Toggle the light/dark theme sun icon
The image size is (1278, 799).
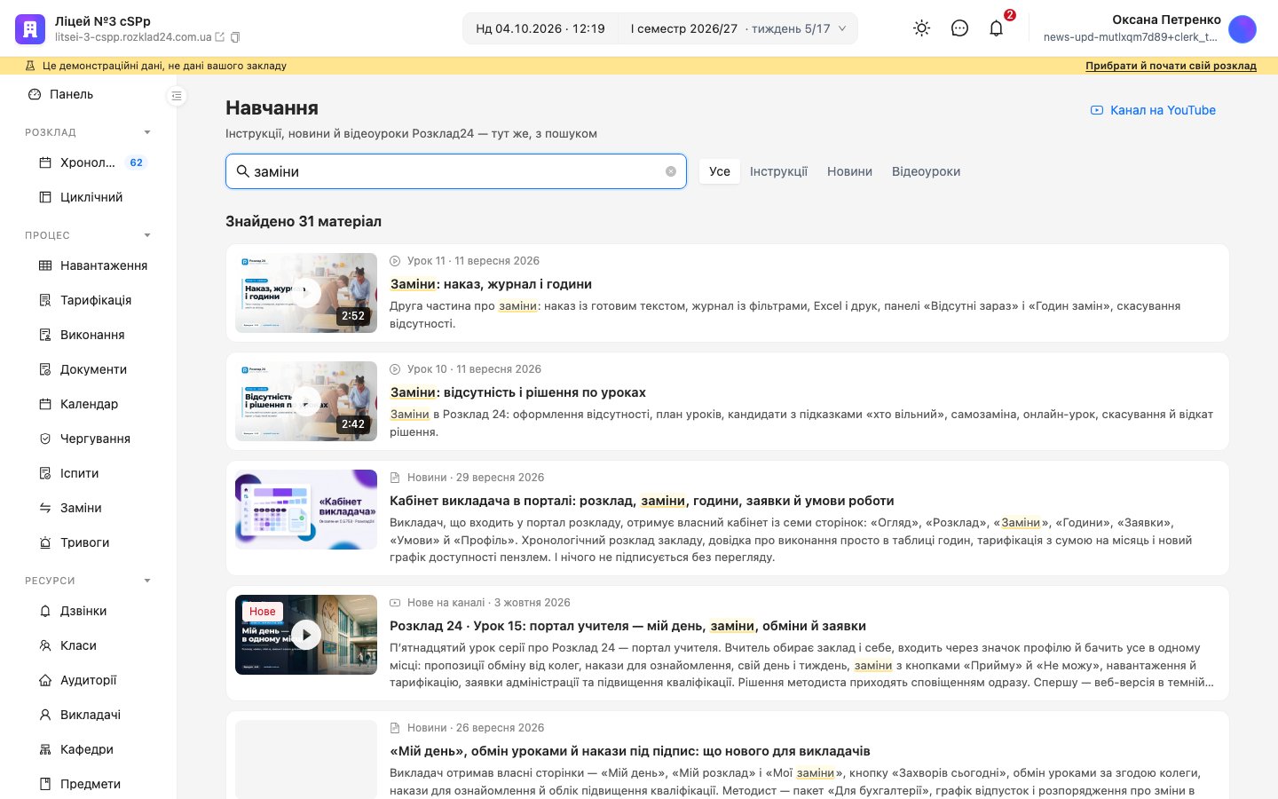pos(922,28)
